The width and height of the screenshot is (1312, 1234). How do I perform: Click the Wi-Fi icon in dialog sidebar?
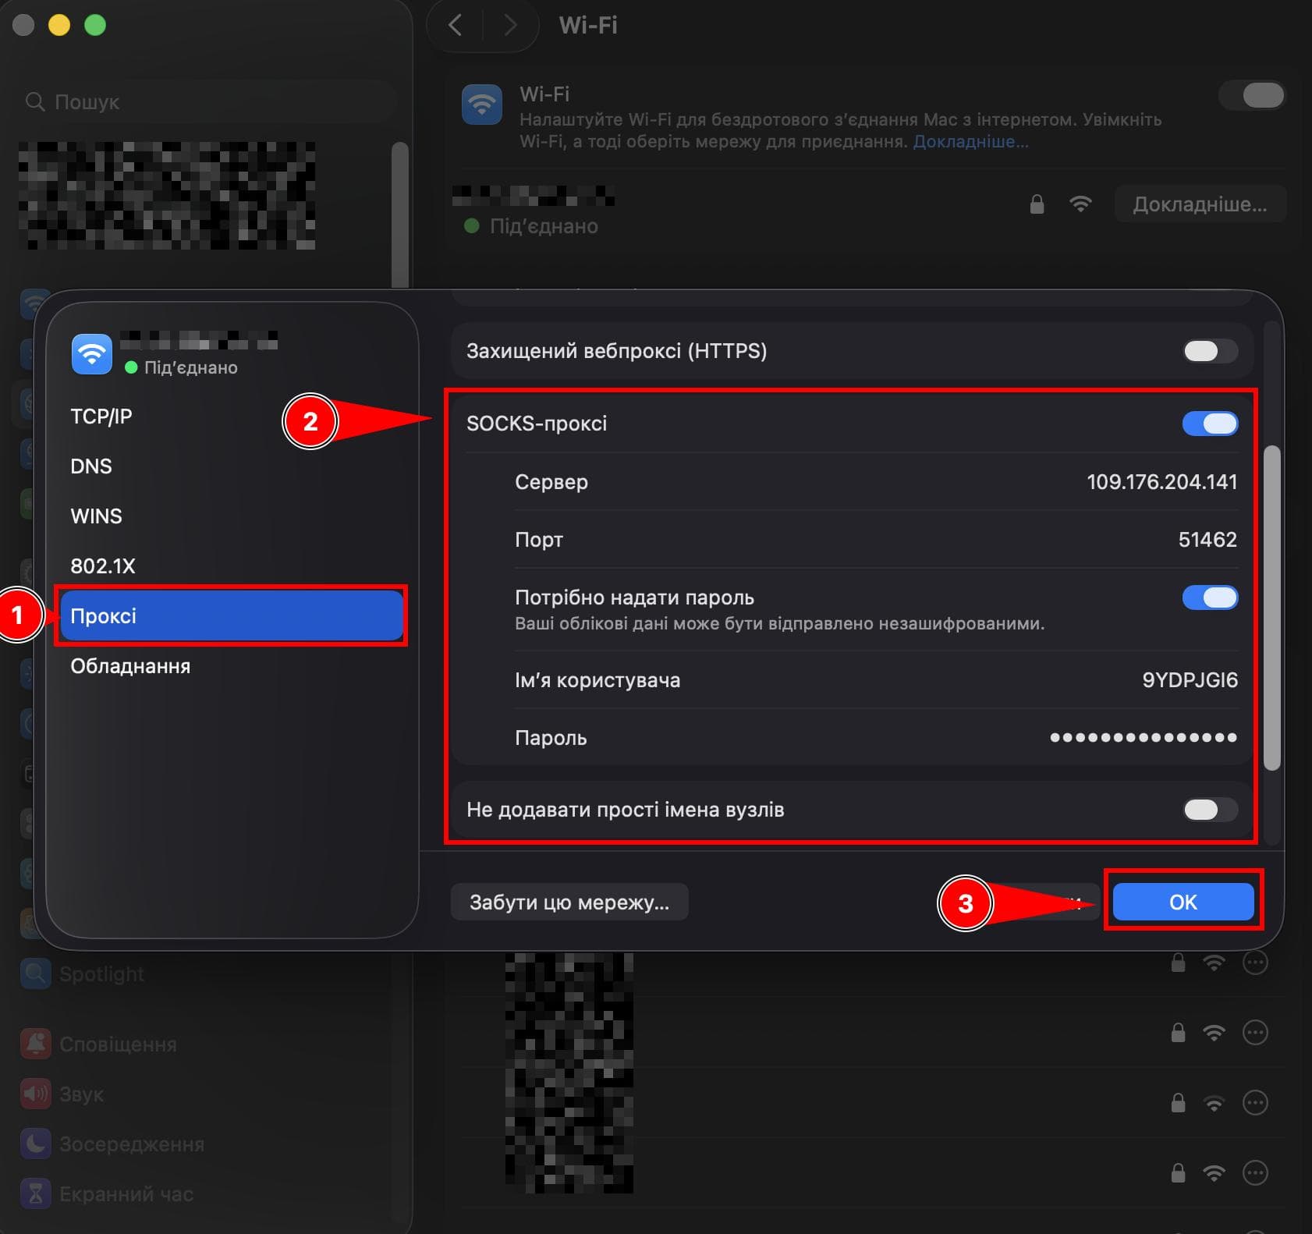point(92,354)
